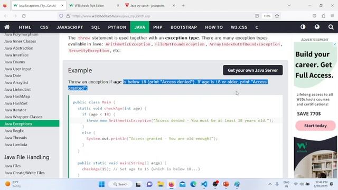Viewport: 338px width, 190px height.
Task: Open Java LinkedList in sidebar
Action: point(17,89)
